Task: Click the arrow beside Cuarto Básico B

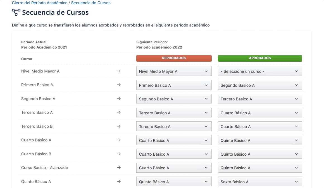Action: 119,154
